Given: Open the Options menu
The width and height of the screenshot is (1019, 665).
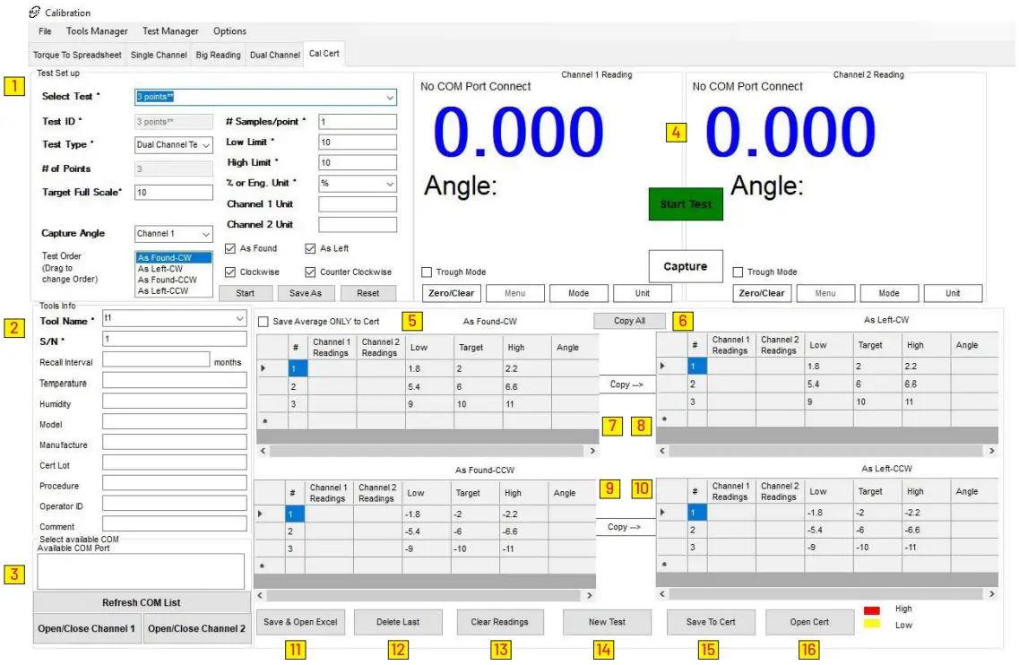Looking at the screenshot, I should (x=229, y=31).
